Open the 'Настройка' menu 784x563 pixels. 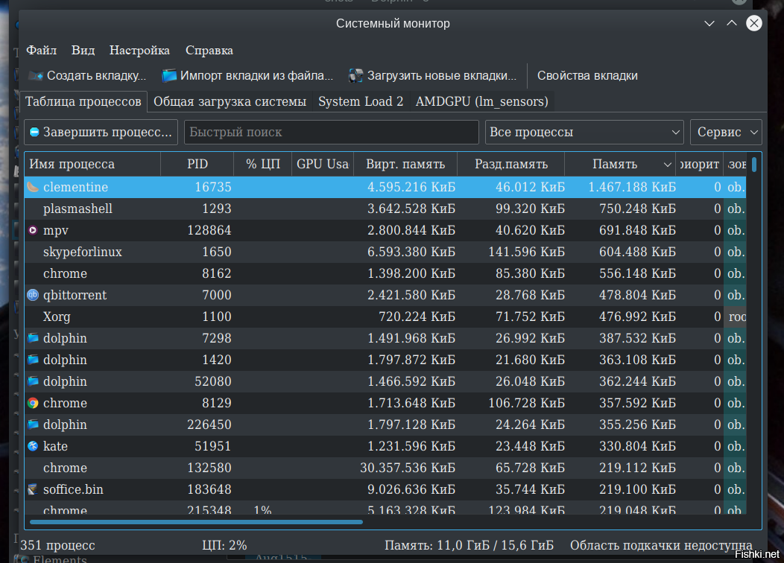click(x=139, y=51)
